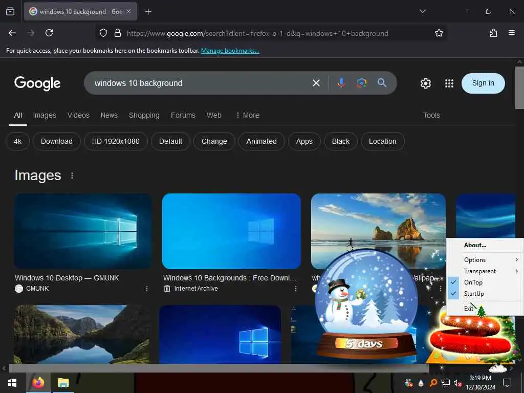Expand the Options submenu
This screenshot has height=393, width=524.
[x=485, y=259]
